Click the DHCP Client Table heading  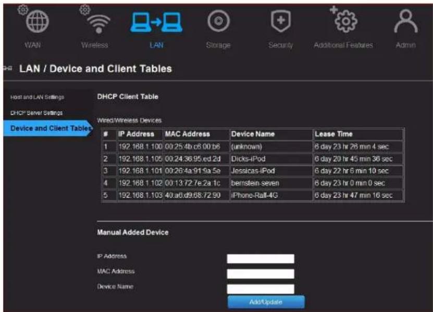(x=128, y=97)
